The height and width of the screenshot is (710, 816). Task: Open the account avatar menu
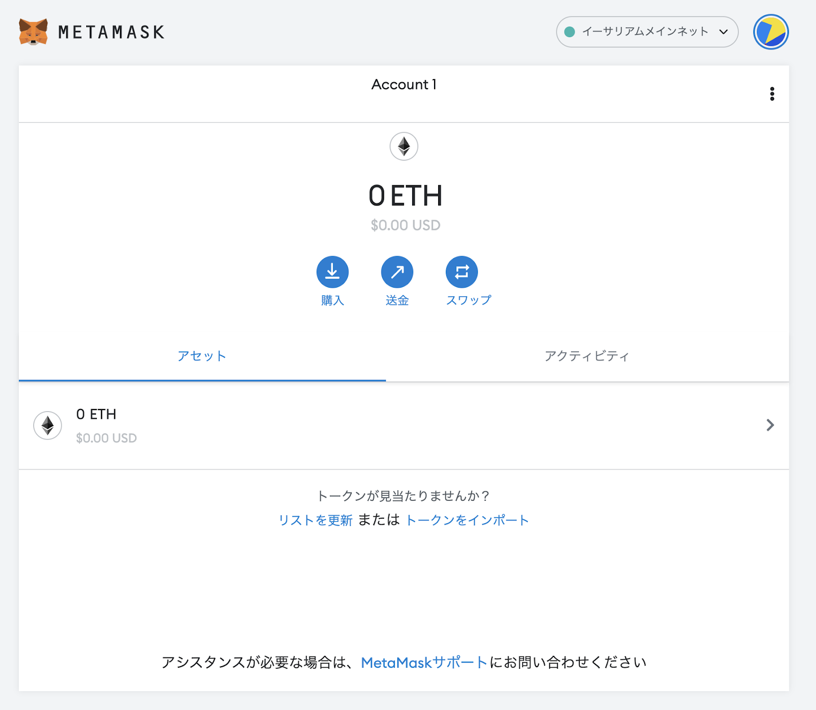[x=771, y=32]
